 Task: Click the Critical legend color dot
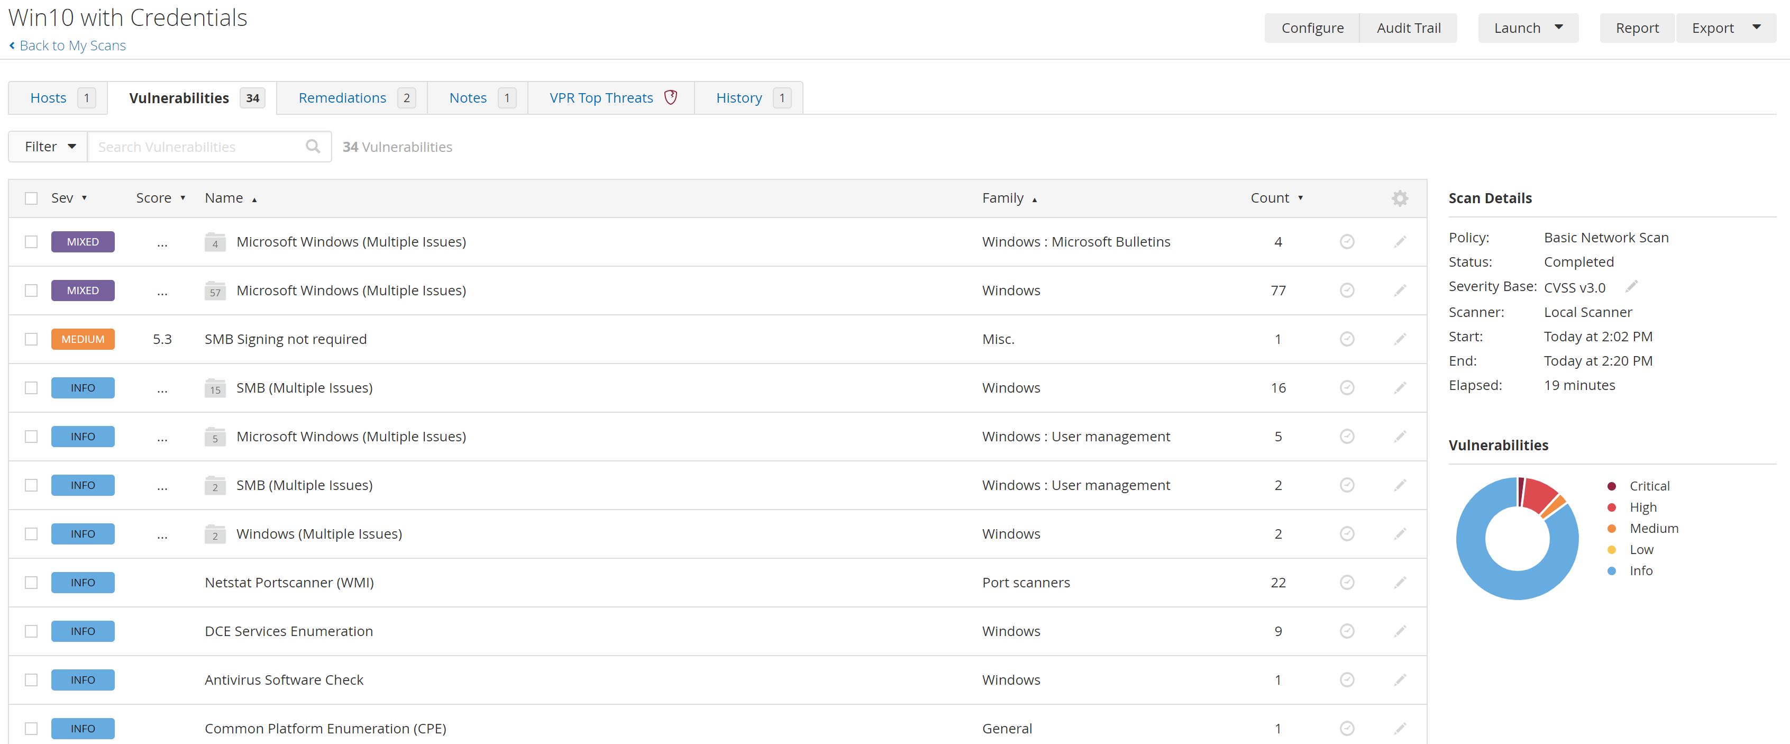coord(1611,486)
